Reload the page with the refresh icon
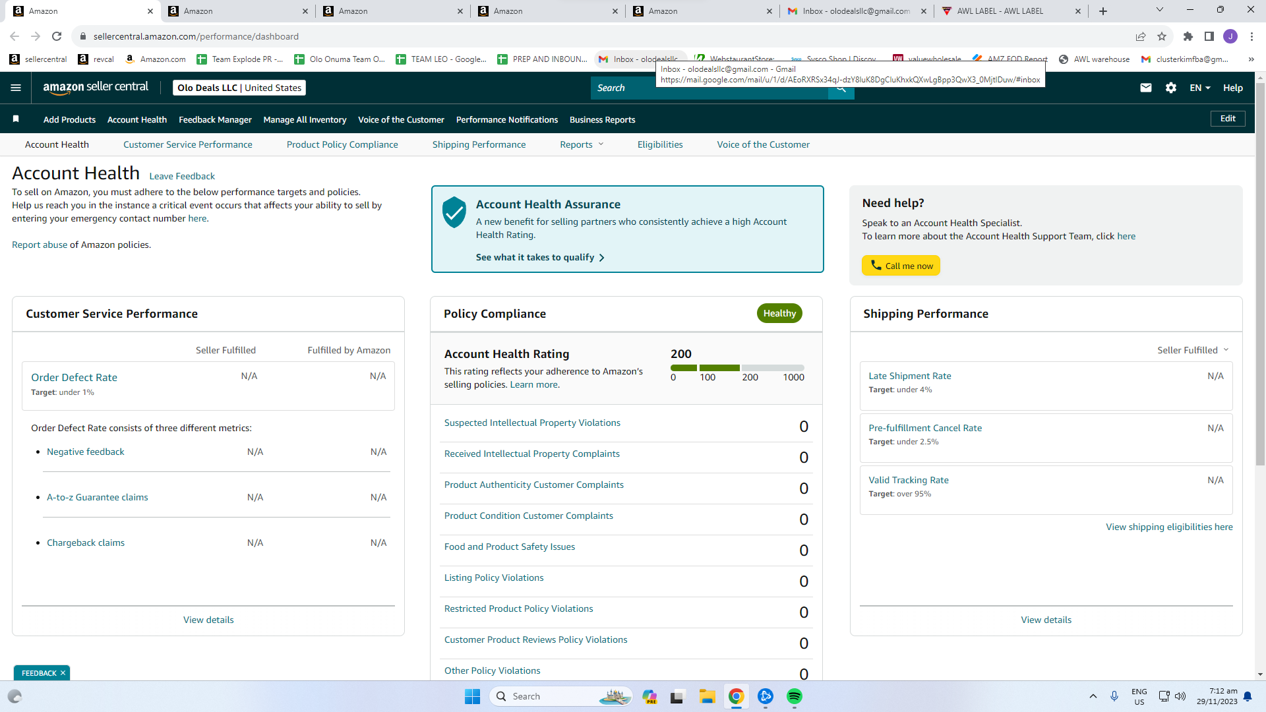1266x712 pixels. [x=57, y=36]
